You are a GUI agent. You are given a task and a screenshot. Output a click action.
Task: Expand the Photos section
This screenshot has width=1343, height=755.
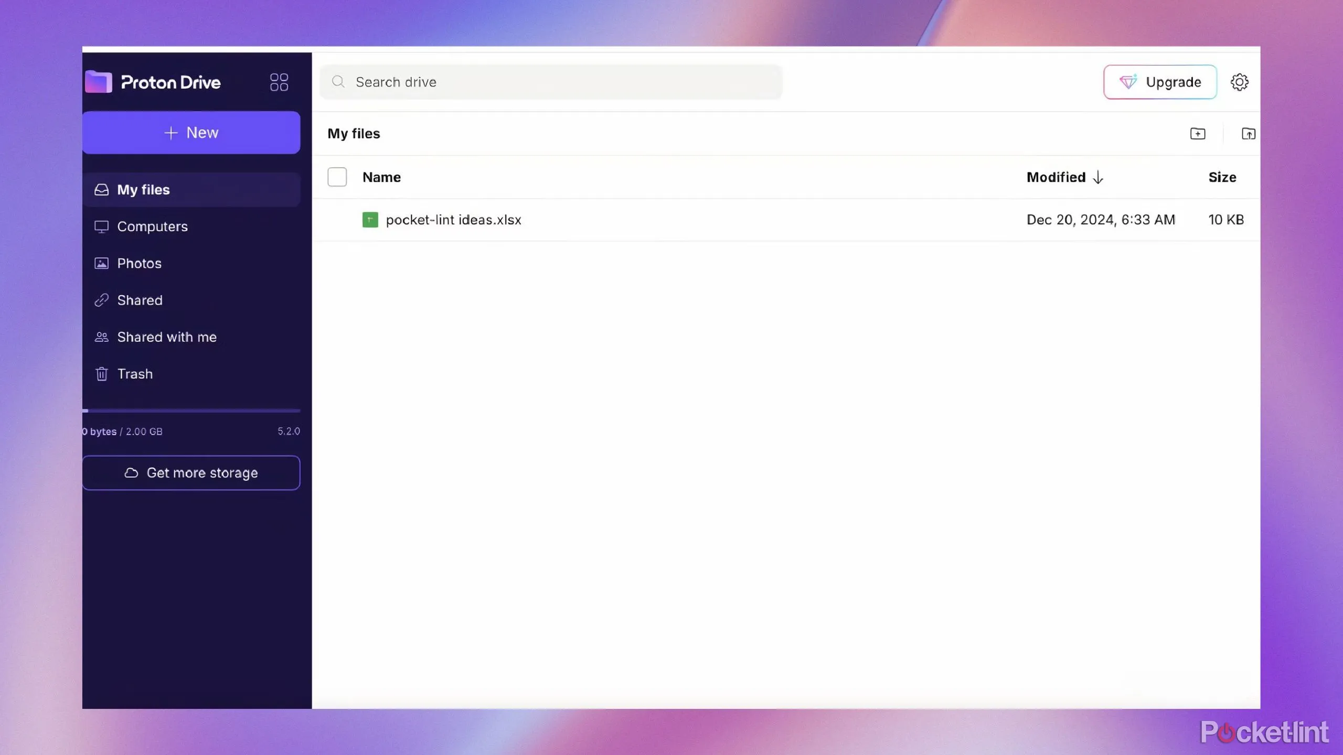[x=138, y=263]
